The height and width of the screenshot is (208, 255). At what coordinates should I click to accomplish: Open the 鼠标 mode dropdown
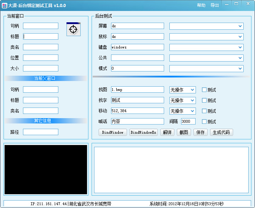207,37
